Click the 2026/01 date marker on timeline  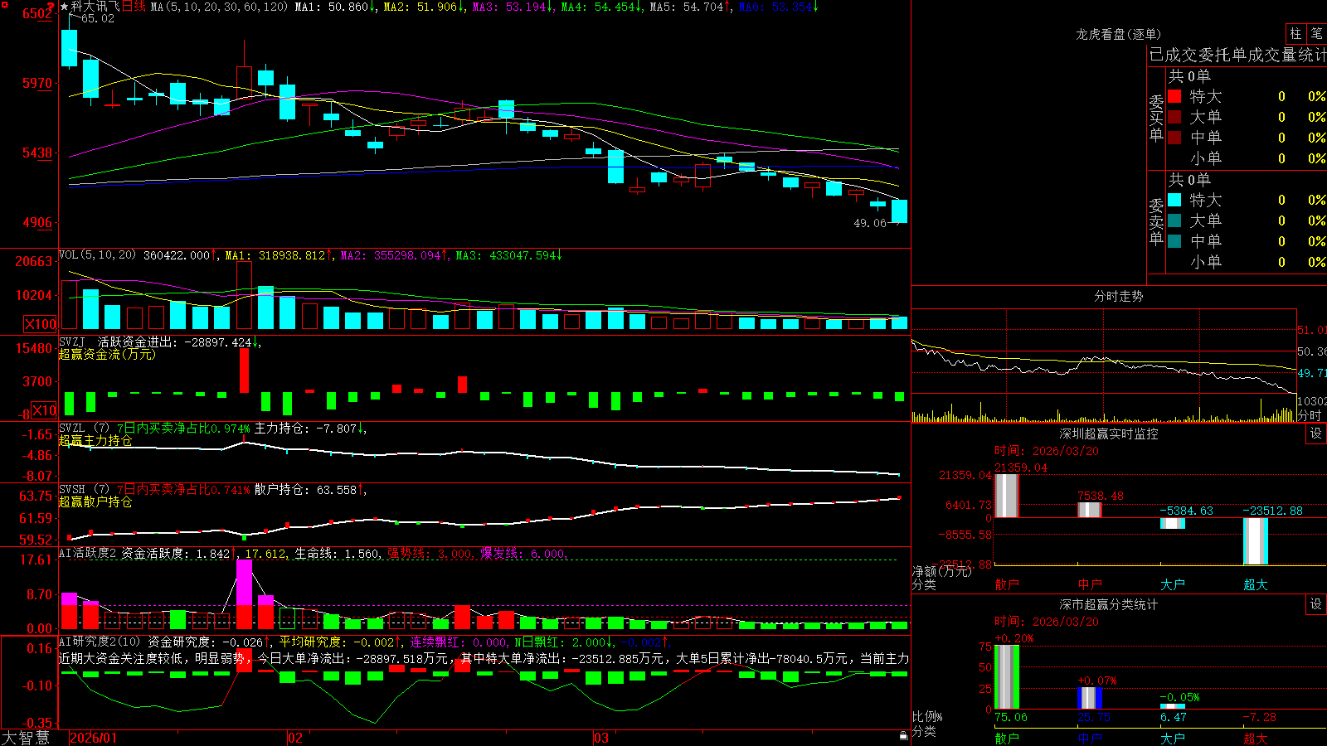click(94, 738)
